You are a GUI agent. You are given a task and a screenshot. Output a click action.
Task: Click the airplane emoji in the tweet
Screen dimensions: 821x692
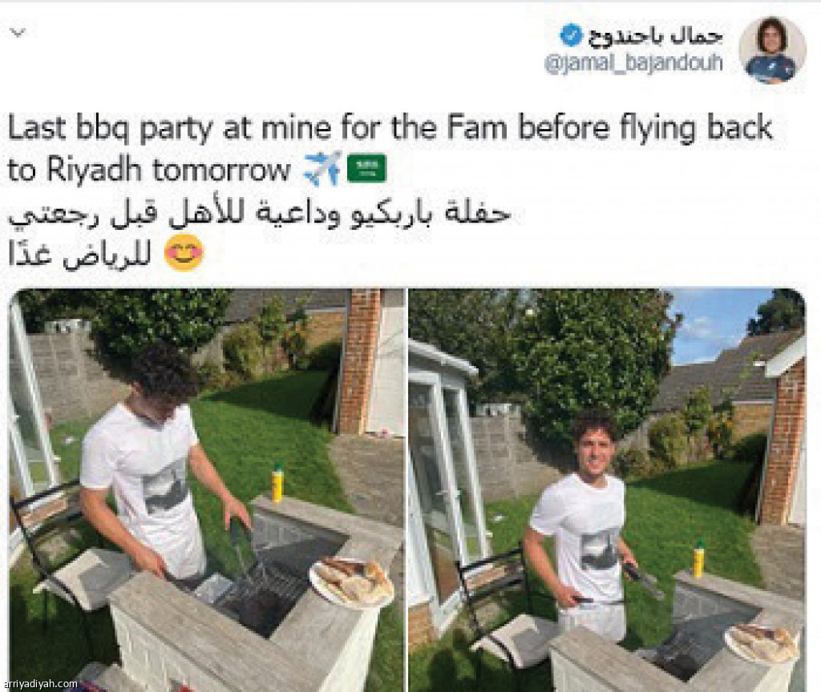coord(322,168)
